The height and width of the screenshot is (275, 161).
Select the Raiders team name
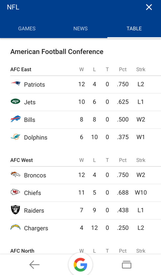(34, 211)
